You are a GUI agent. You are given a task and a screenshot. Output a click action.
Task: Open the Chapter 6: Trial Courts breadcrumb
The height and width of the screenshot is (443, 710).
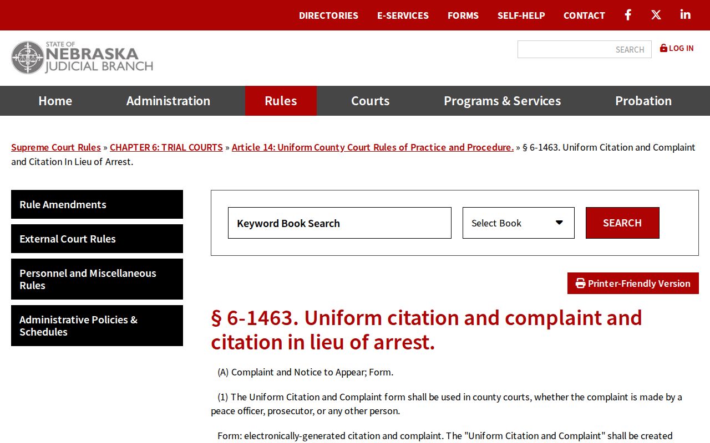(x=166, y=147)
